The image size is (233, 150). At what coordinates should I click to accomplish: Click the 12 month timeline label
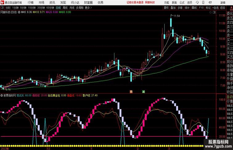(48, 148)
